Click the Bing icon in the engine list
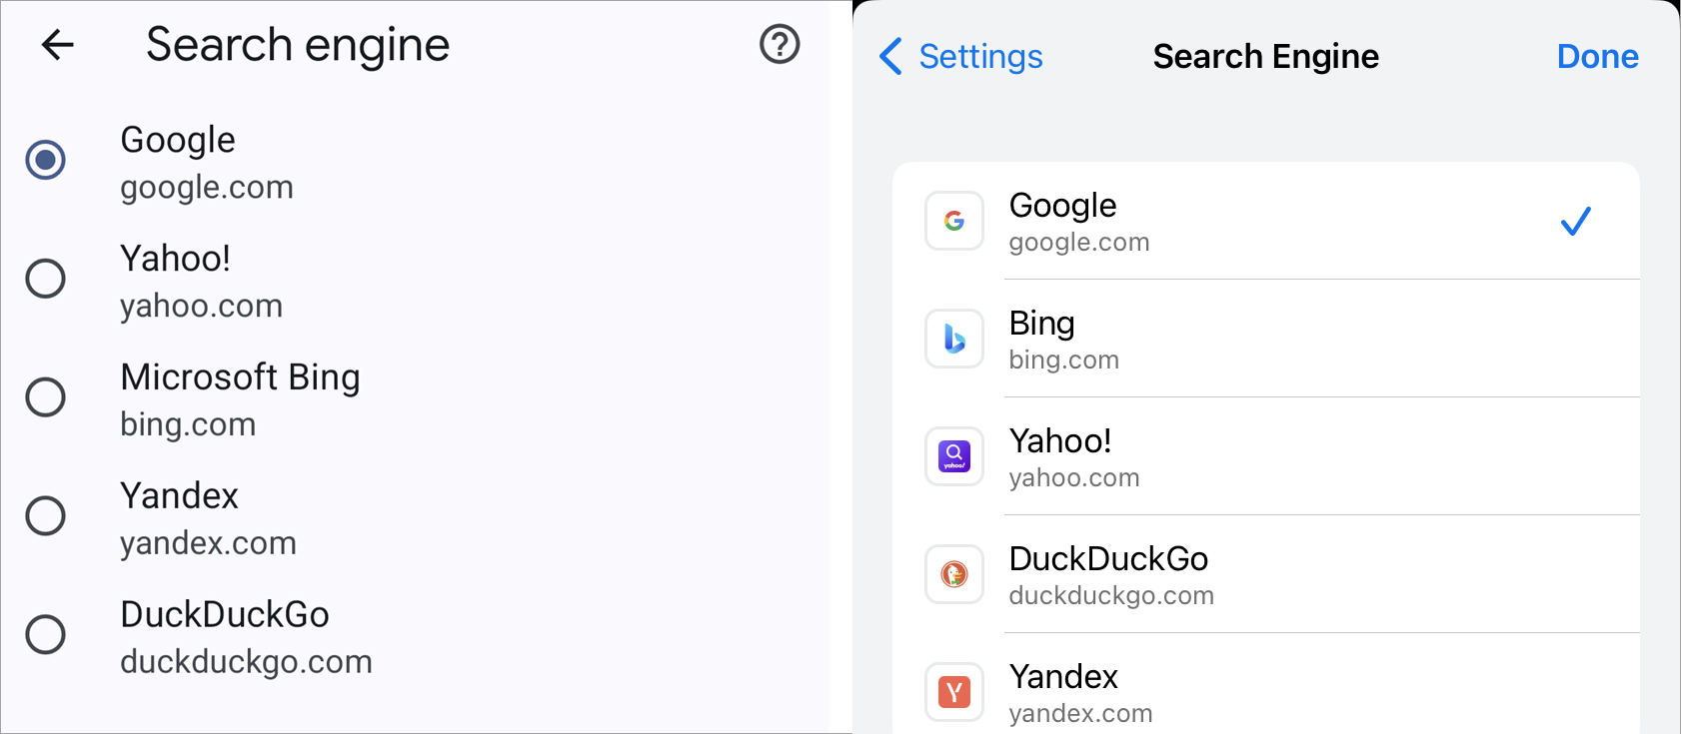Image resolution: width=1681 pixels, height=734 pixels. coord(954,340)
